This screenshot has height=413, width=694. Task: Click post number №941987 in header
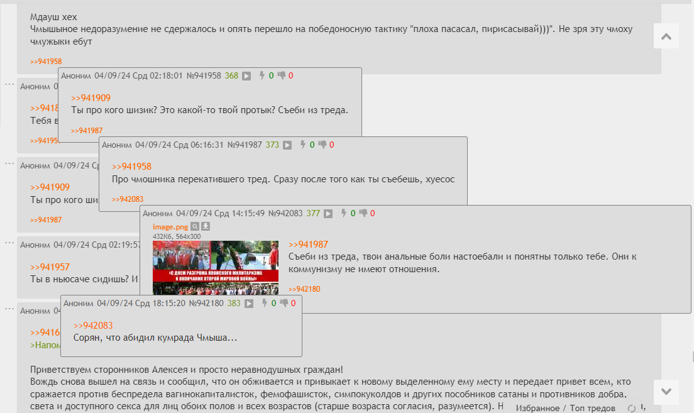click(245, 145)
